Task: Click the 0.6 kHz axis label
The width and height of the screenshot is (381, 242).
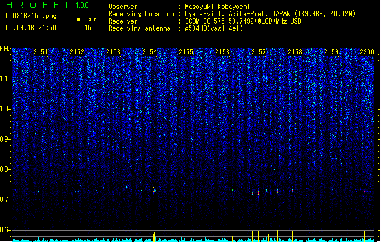Action: click(5, 230)
